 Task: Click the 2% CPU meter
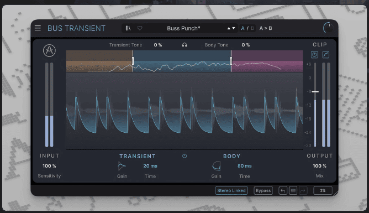coord(323,190)
